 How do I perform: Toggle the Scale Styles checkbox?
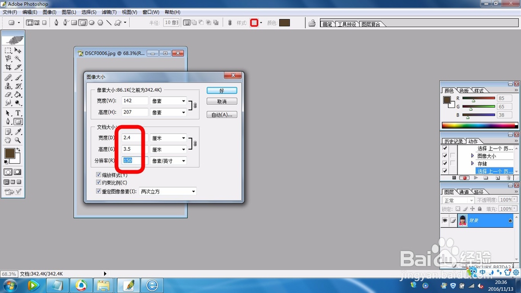coord(98,175)
